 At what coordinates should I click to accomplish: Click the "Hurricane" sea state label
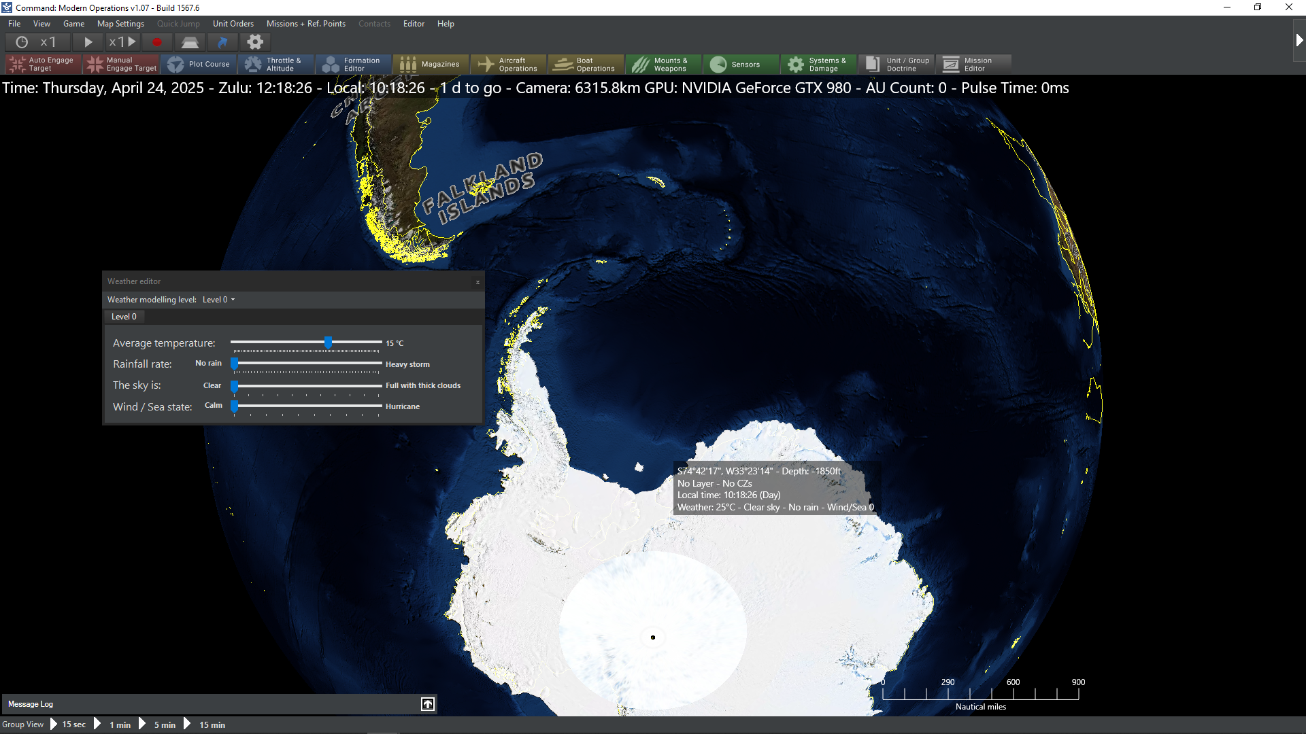[403, 406]
